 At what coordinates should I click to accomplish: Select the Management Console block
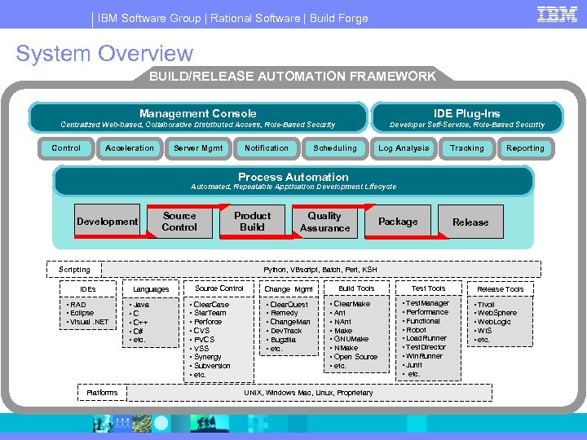click(x=197, y=117)
